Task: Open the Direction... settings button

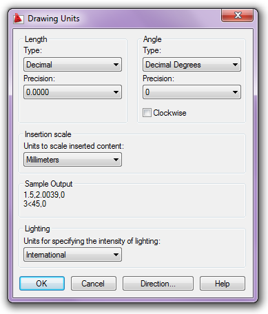Action: coord(158,284)
